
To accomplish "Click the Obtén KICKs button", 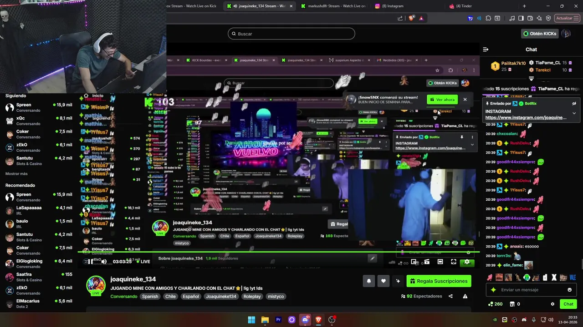I will [540, 34].
